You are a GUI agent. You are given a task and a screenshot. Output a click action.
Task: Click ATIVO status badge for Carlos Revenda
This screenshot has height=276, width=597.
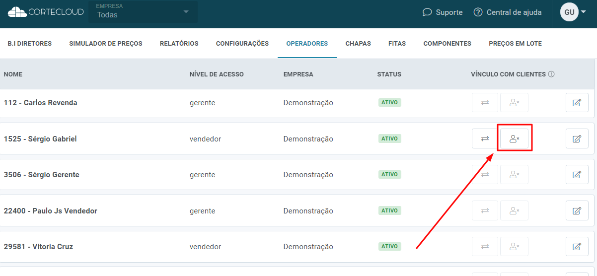point(390,103)
